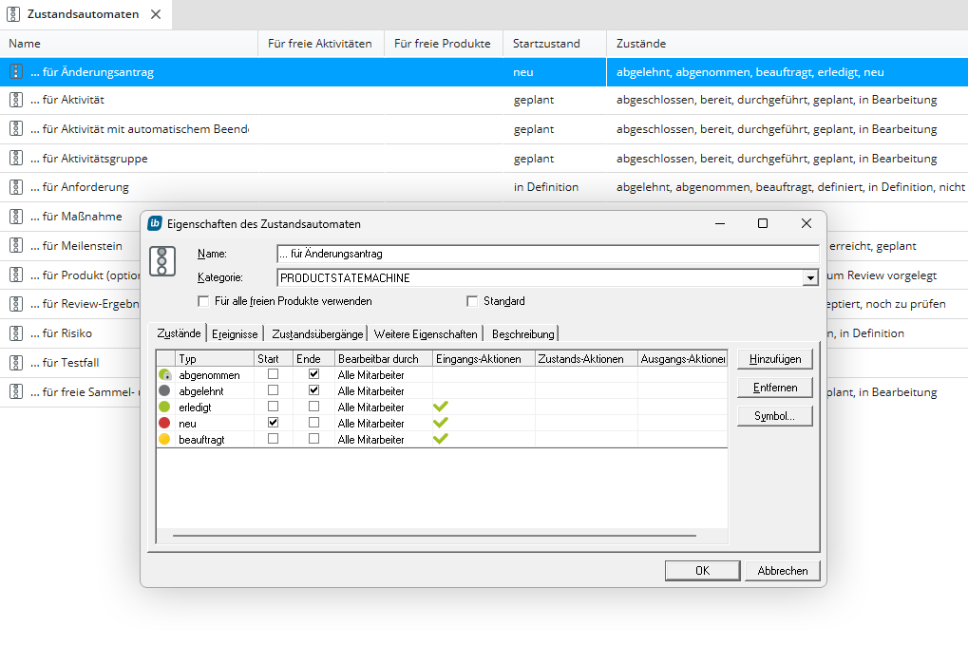Switch to the Ereignisse tab
Screen dimensions: 968x645
coord(235,333)
